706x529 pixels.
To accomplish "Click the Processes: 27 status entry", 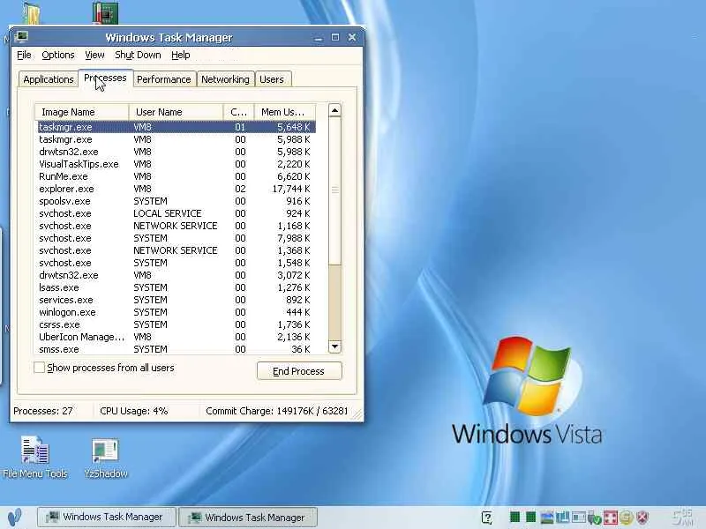I will [42, 411].
